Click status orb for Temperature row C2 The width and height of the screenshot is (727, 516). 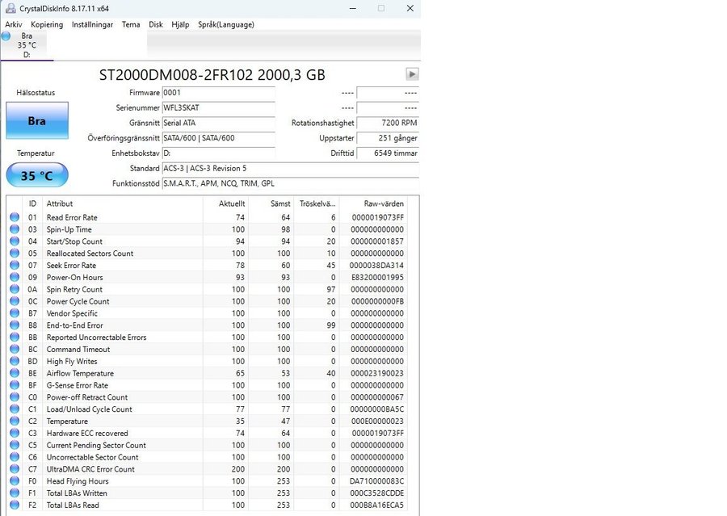(15, 421)
